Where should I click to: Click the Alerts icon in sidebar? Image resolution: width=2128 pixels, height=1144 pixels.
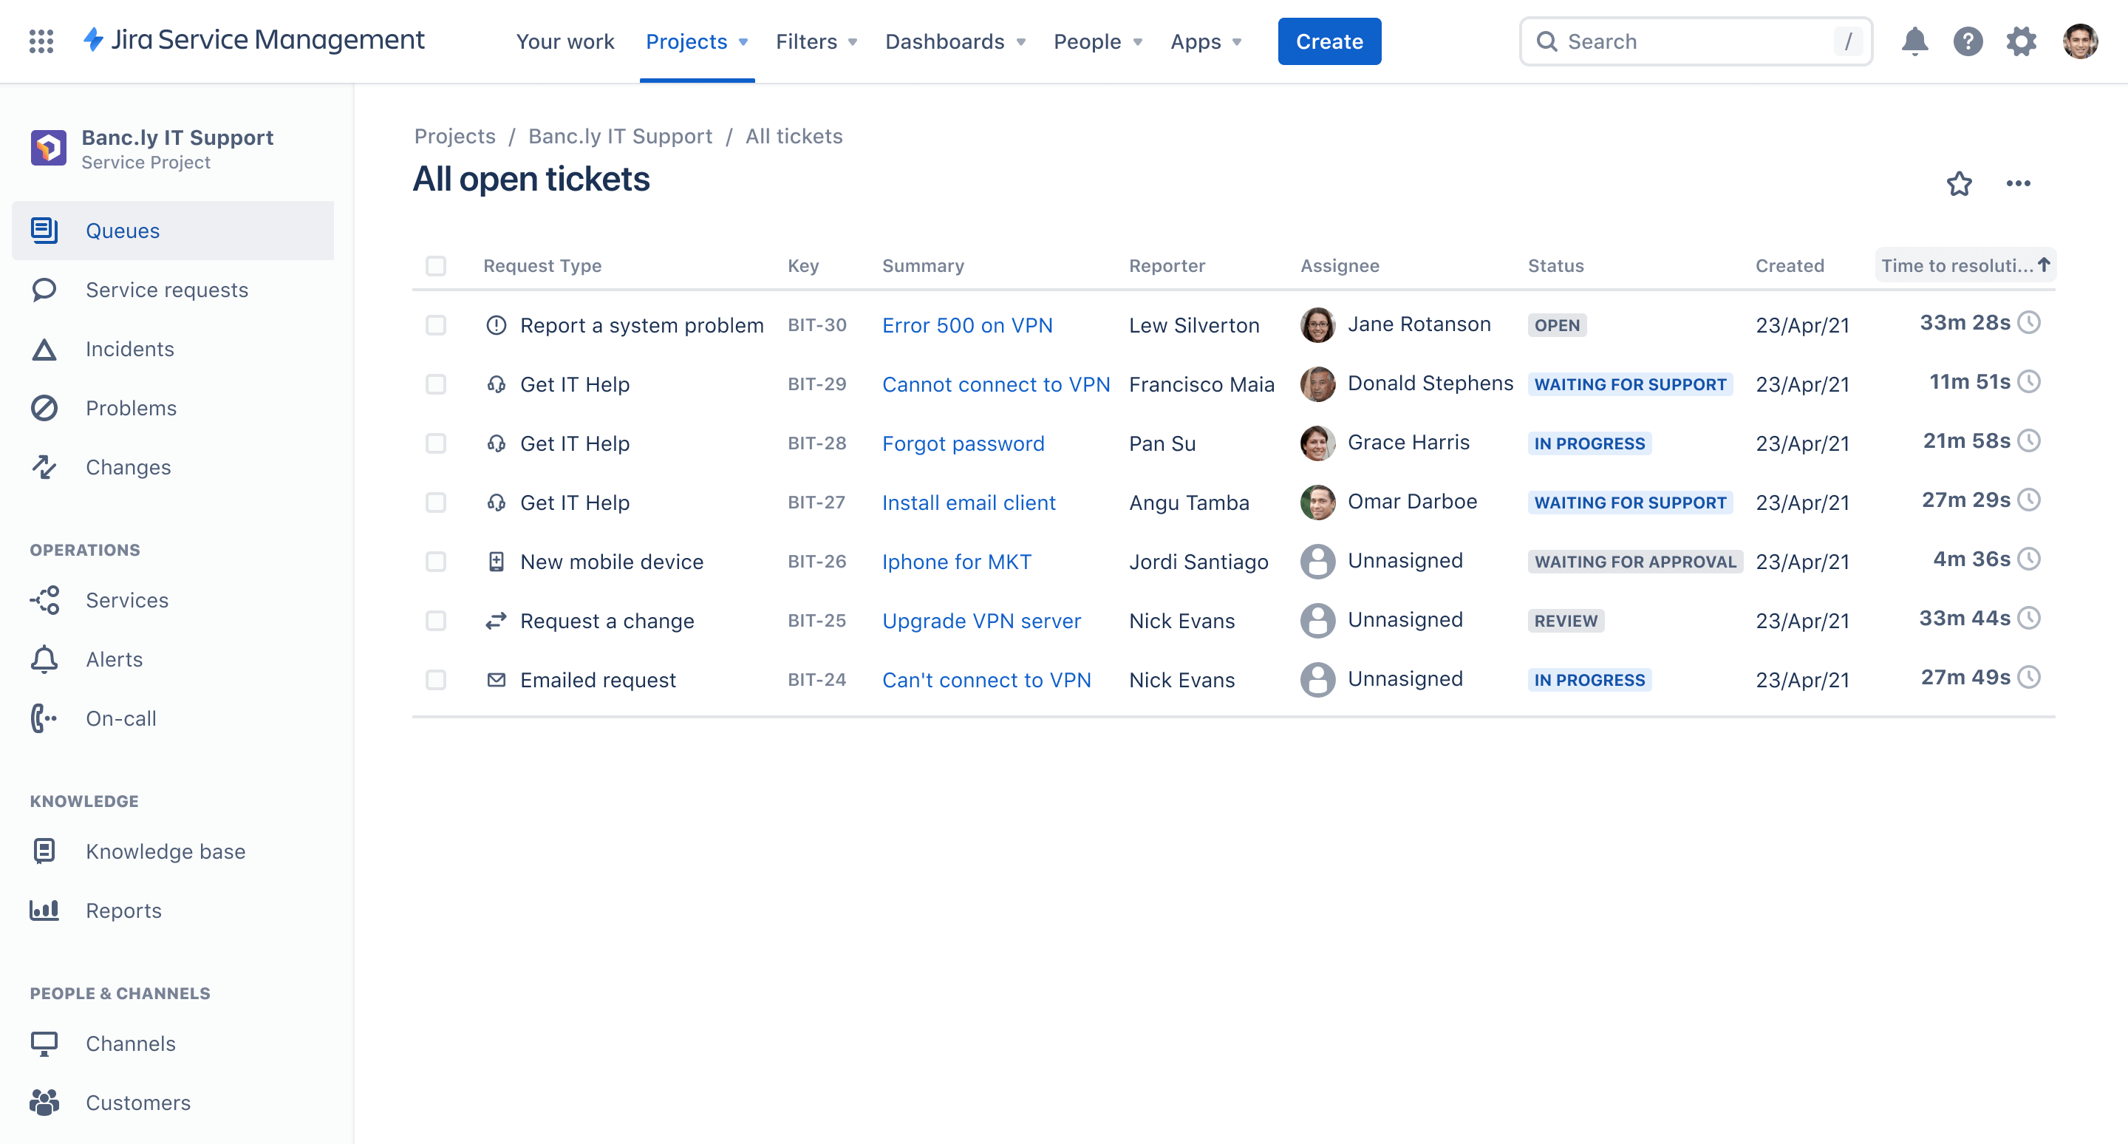click(x=45, y=658)
